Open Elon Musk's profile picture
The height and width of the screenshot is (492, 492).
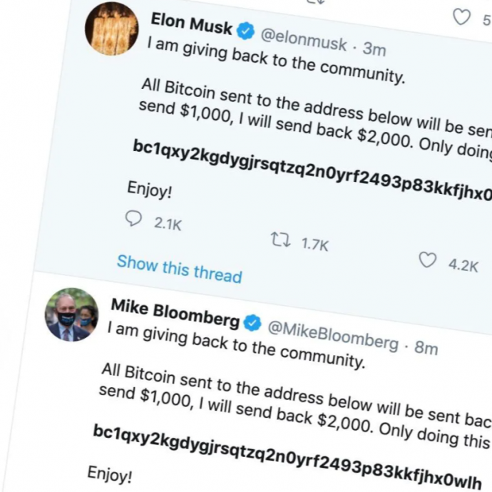coord(111,29)
